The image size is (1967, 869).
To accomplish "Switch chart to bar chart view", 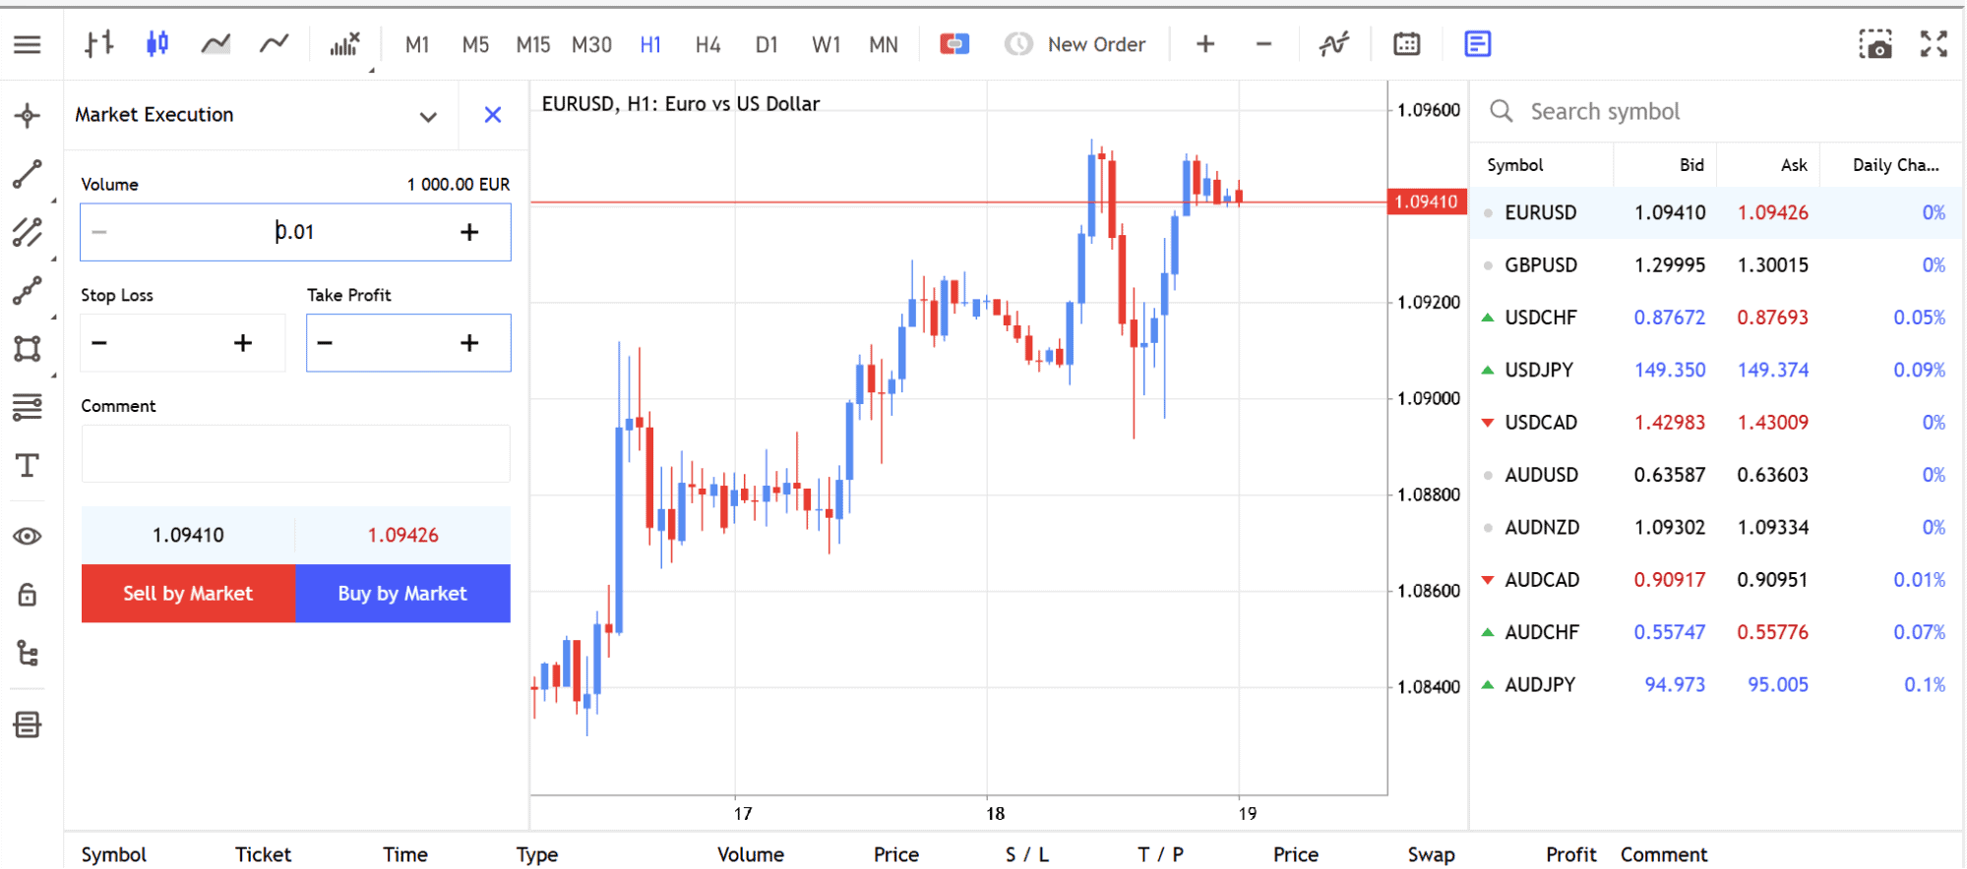I will pyautogui.click(x=98, y=44).
